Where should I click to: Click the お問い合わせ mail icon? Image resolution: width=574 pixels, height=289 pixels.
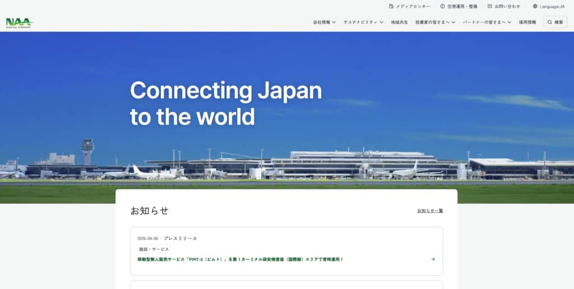pyautogui.click(x=490, y=6)
